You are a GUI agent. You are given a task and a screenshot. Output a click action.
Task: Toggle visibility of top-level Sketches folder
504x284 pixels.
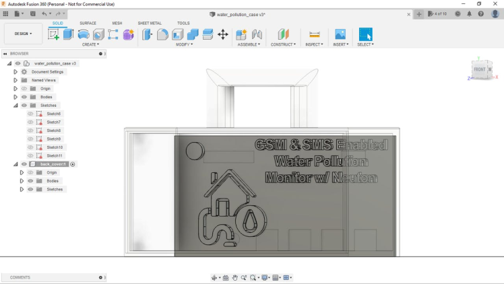point(24,105)
